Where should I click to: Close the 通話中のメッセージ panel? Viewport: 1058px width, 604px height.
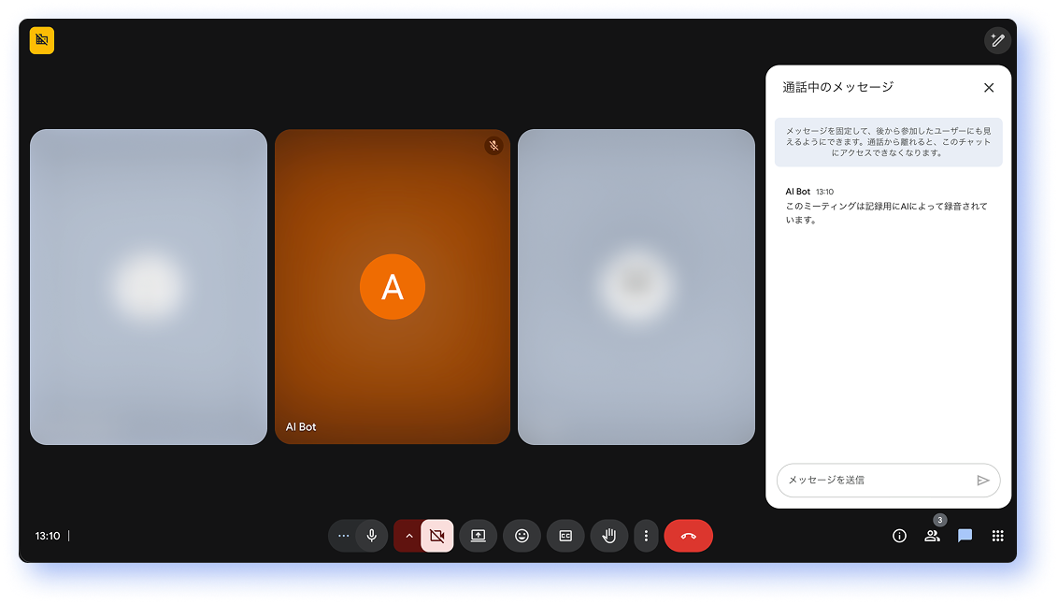pyautogui.click(x=989, y=88)
